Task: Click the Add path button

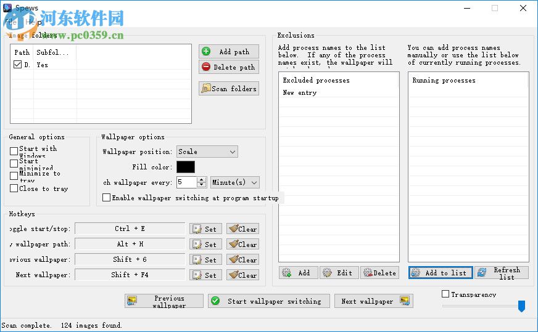Action: tap(228, 51)
